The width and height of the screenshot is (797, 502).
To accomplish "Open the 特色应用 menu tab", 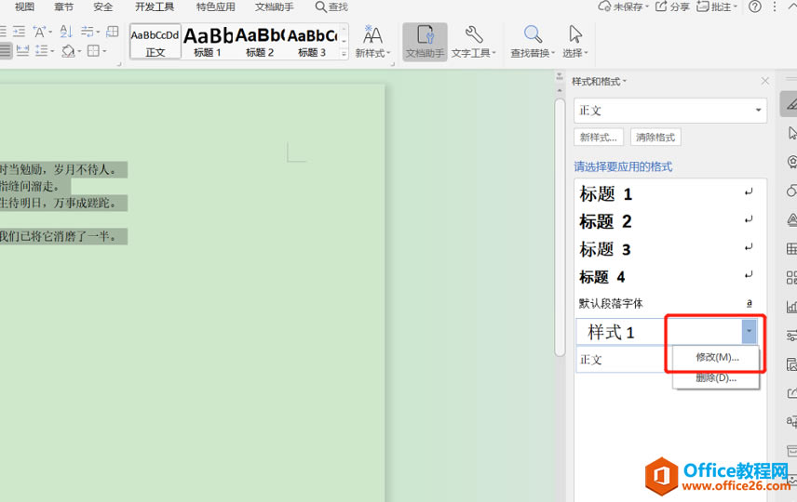I will click(x=215, y=7).
